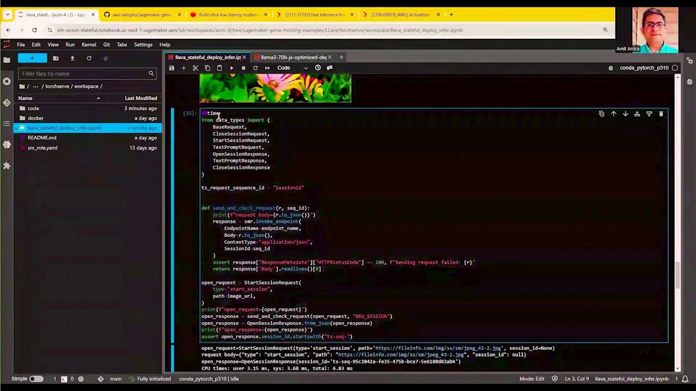696x391 pixels.
Task: Move cell 33 down with the arrow
Action: [x=625, y=114]
